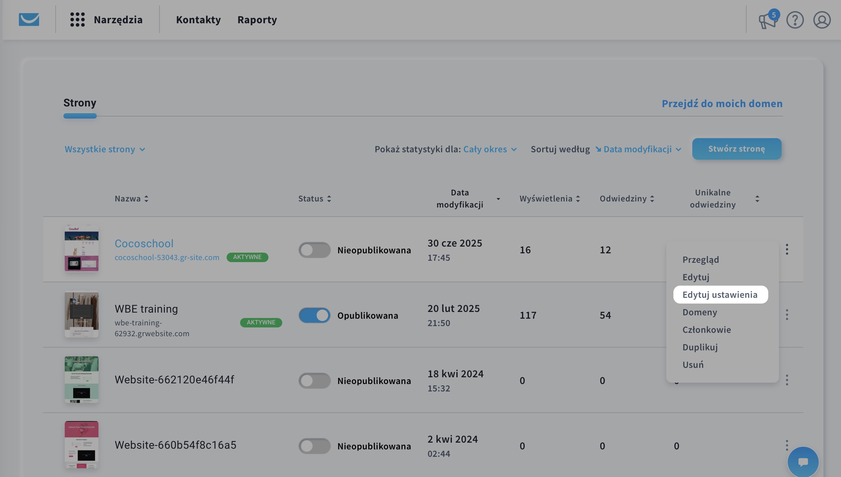Unpublish WBE training with its toggle

[314, 315]
